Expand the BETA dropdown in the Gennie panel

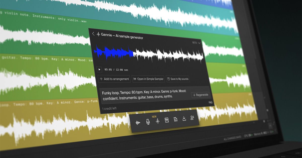(196, 43)
